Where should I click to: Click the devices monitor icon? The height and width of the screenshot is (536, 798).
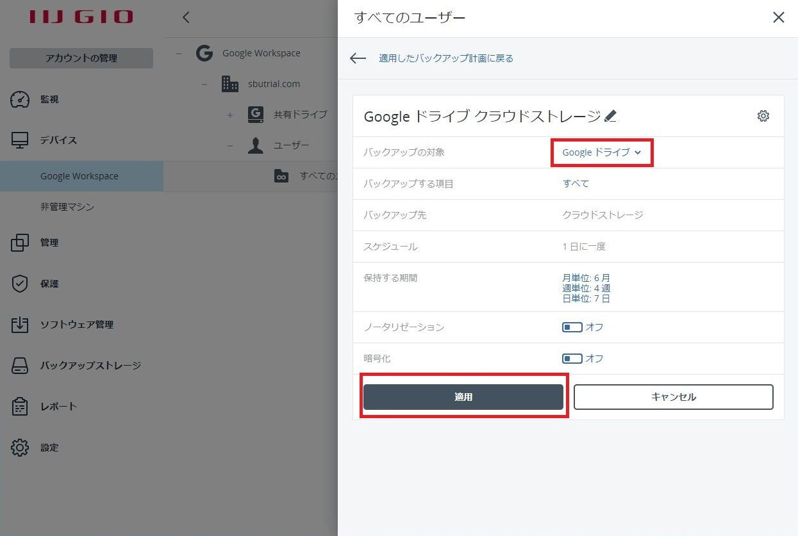(x=21, y=140)
